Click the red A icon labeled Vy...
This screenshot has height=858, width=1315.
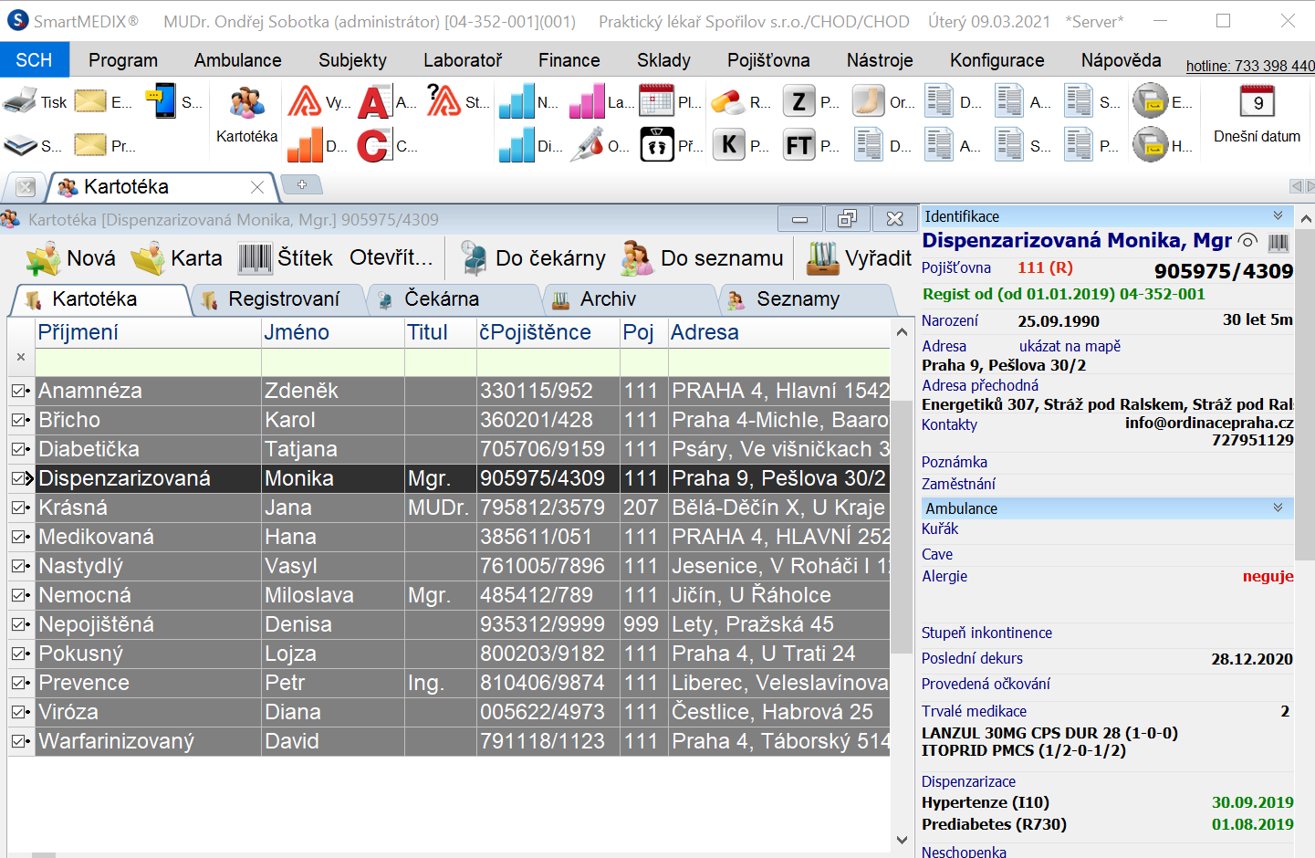click(305, 101)
